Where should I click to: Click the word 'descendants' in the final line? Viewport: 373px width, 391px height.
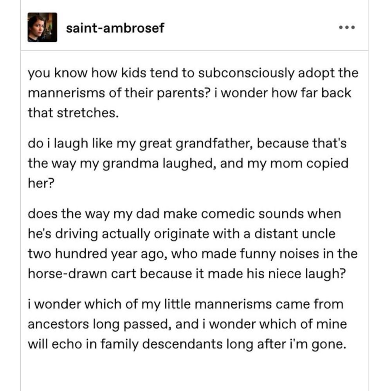[x=182, y=344]
